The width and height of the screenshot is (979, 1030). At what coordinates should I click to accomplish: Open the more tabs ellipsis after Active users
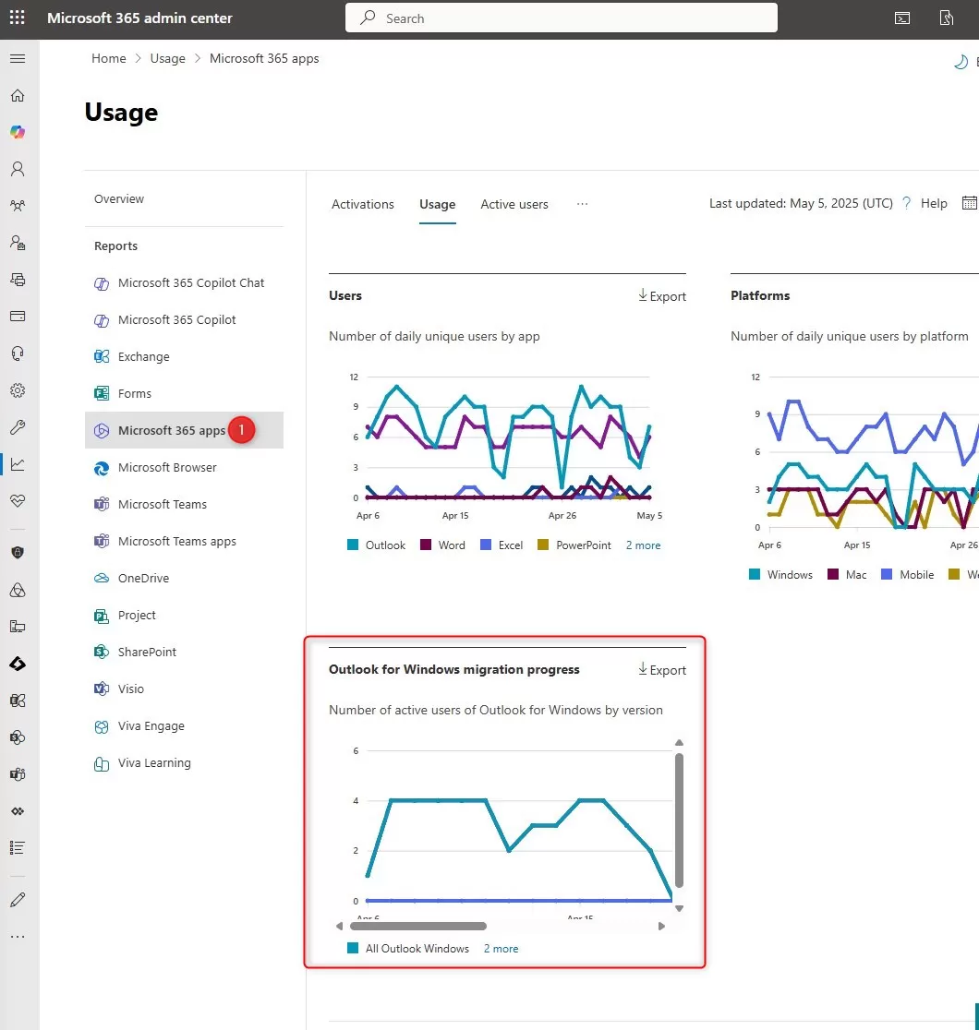tap(582, 204)
